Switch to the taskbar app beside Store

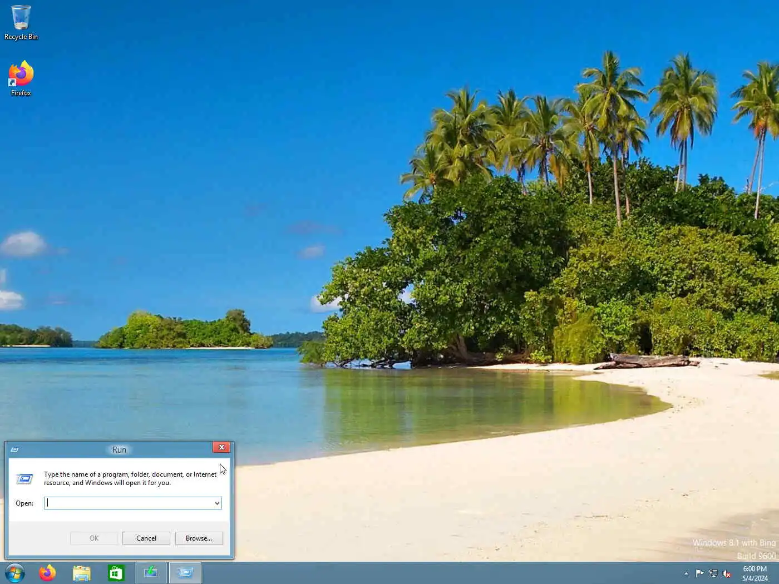point(151,572)
